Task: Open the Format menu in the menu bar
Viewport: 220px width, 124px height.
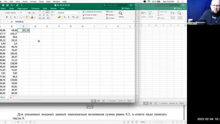Action: tap(33, 1)
